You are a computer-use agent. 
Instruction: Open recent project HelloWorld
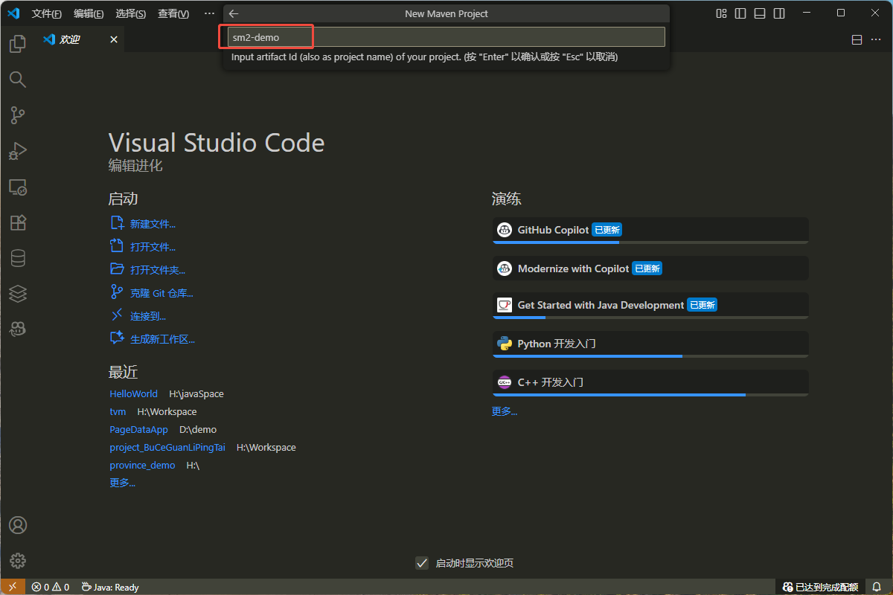point(133,393)
